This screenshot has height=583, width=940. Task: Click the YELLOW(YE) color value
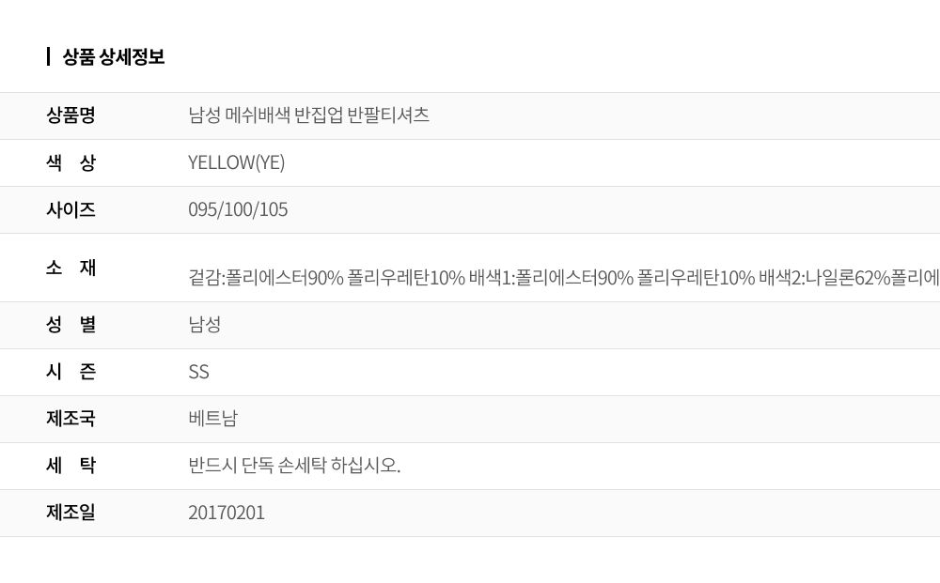point(236,162)
